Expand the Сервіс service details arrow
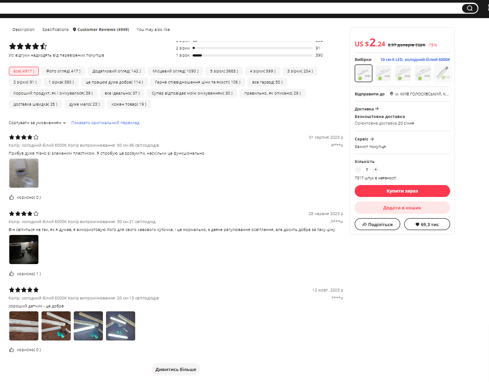The height and width of the screenshot is (382, 489). [372, 139]
